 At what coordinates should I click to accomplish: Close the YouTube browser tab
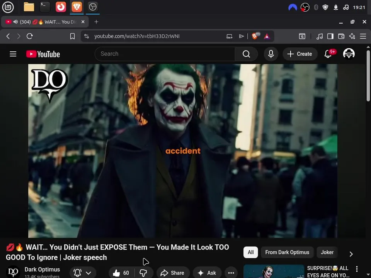click(x=83, y=22)
